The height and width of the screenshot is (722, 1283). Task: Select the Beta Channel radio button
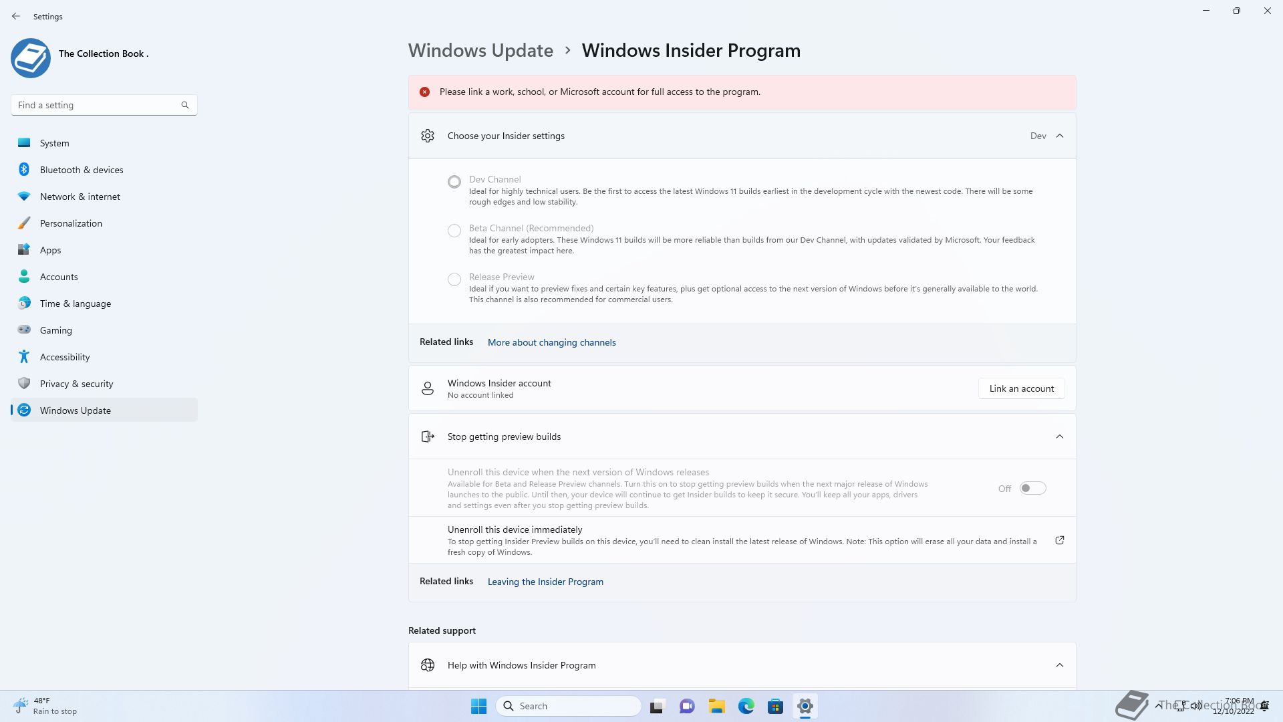point(454,231)
